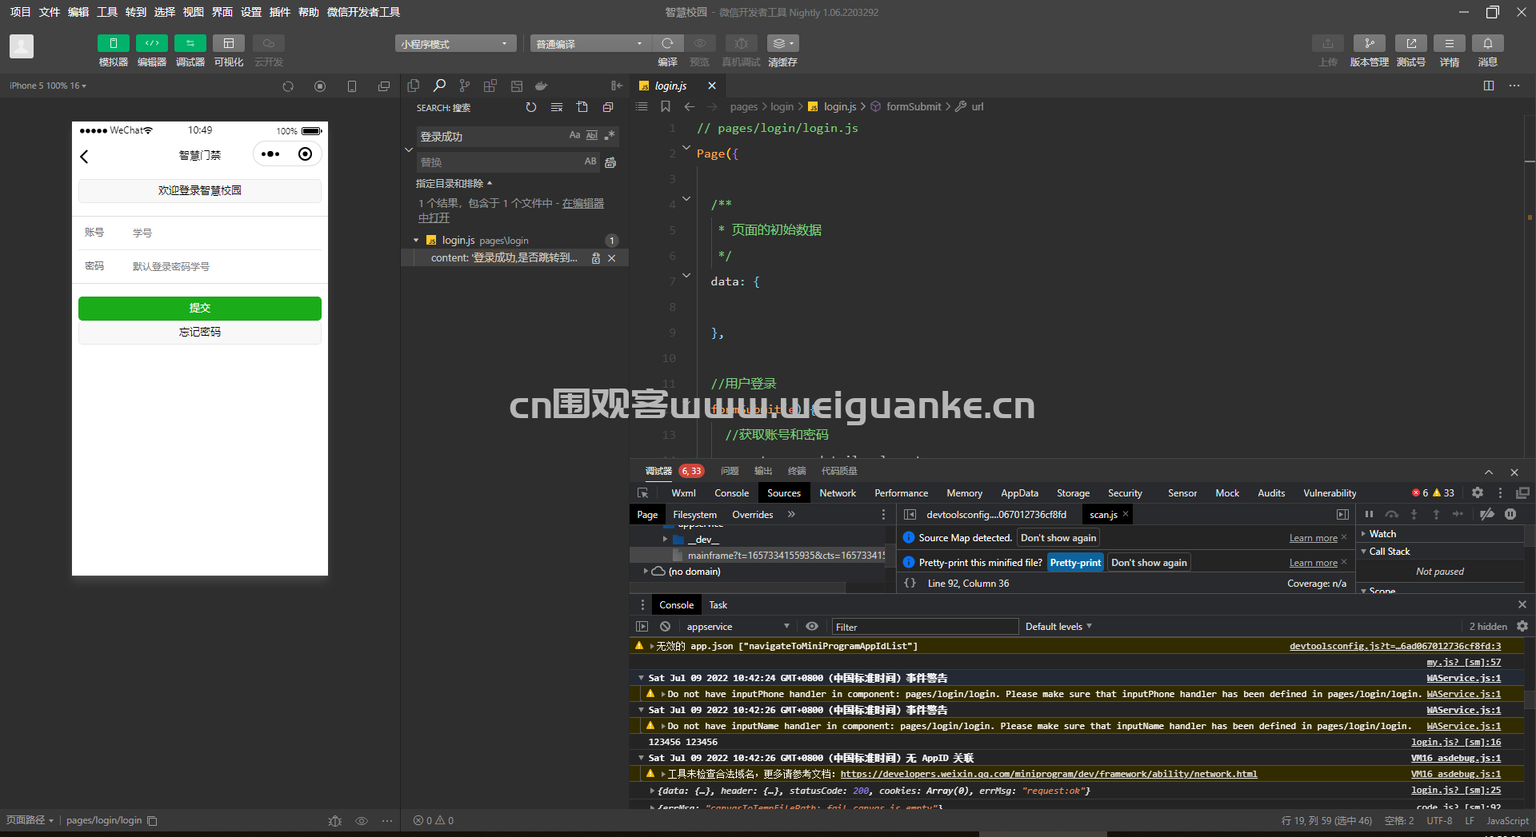Click the simulator record stop icon
This screenshot has height=837, width=1536.
click(320, 86)
